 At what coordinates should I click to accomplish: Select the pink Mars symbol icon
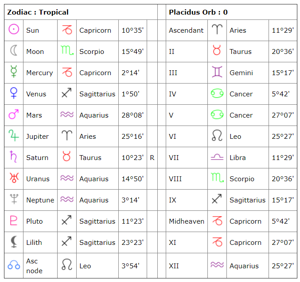tap(14, 115)
